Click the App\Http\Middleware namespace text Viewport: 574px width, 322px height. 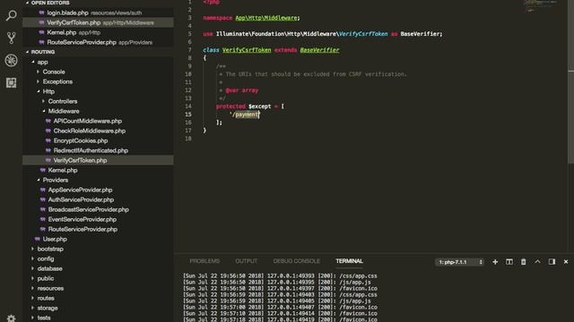coord(266,18)
